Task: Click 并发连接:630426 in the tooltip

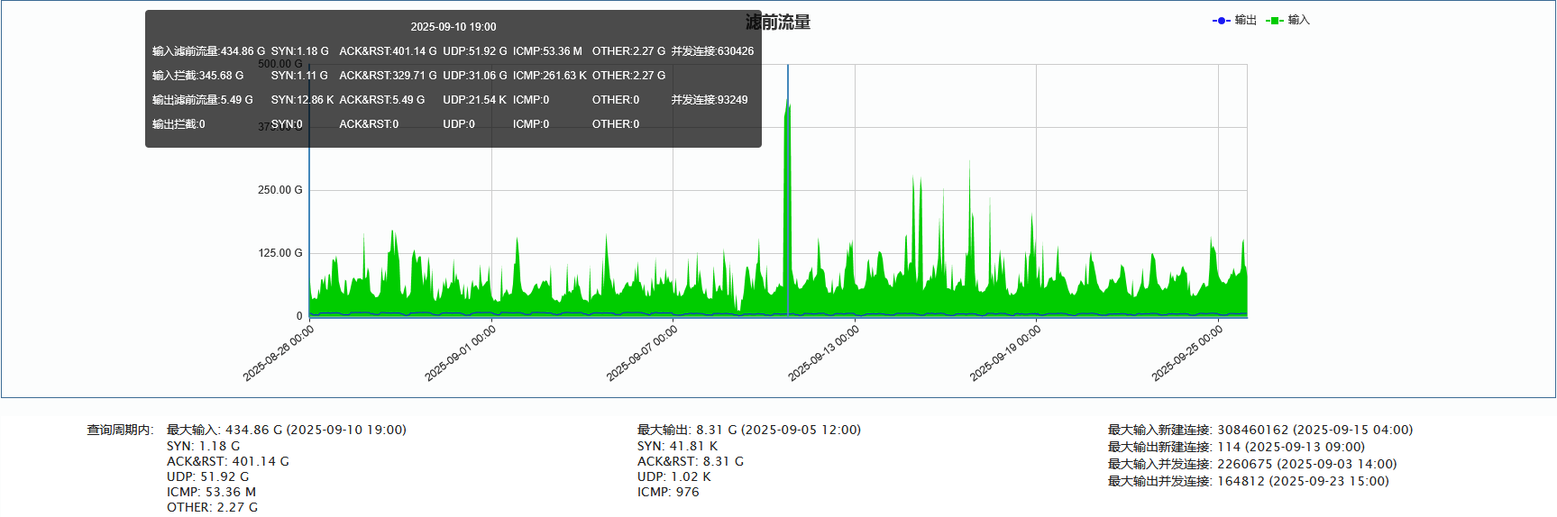Action: pyautogui.click(x=712, y=51)
